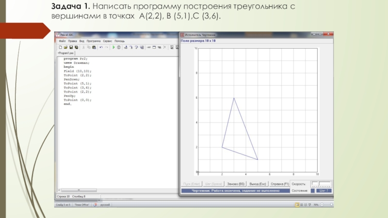Click the 'Слайд 5 из 5' status text

tap(63, 204)
